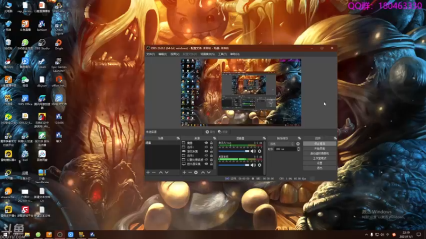The image size is (426, 239).
Task: Click the 开始录制 button
Action: coord(319,149)
